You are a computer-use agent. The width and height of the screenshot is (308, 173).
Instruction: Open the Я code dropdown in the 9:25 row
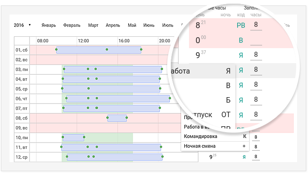(x=244, y=157)
